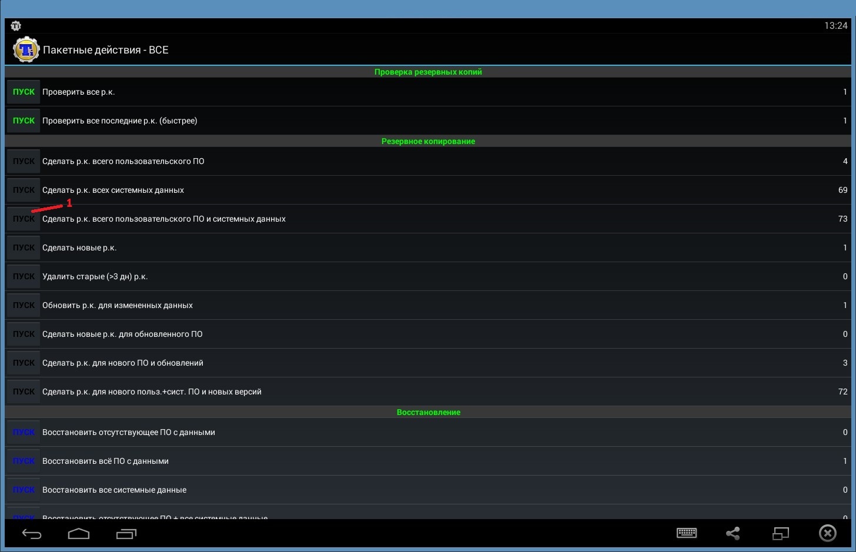Tap the circled X close icon

coord(827,533)
